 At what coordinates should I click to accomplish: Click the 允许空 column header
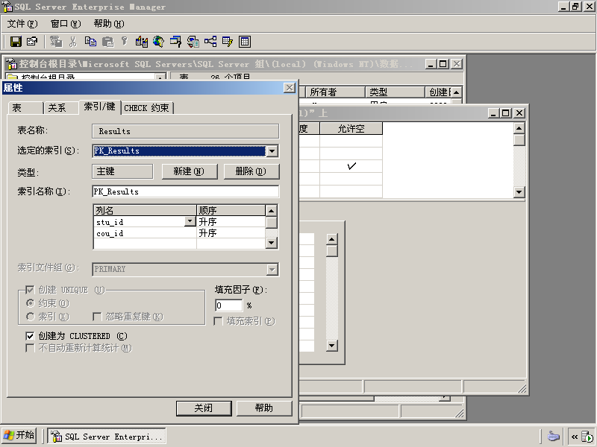pos(351,128)
